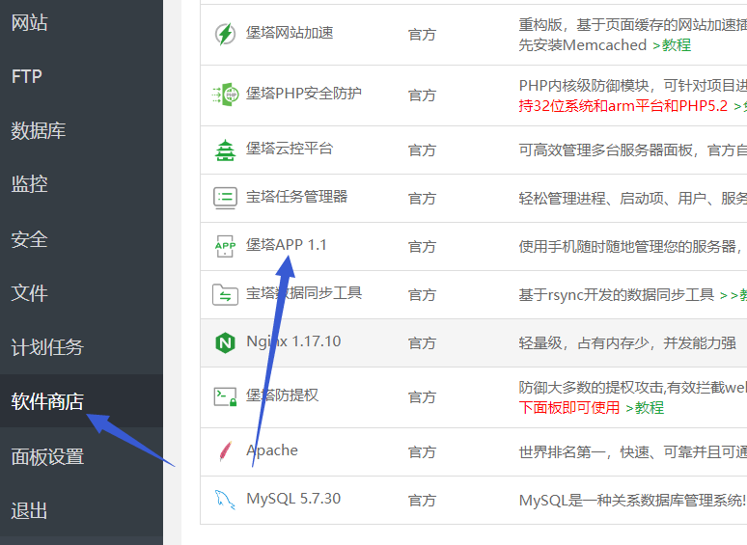747x545 pixels.
Task: Click the MySQL 5.7.30 software name
Action: point(293,499)
